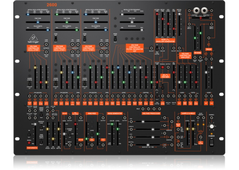Toggle the LFO trig mode switch
The width and height of the screenshot is (239, 170).
tap(41, 142)
